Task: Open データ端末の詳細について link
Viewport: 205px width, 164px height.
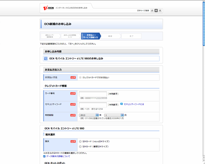Action: click(x=58, y=156)
